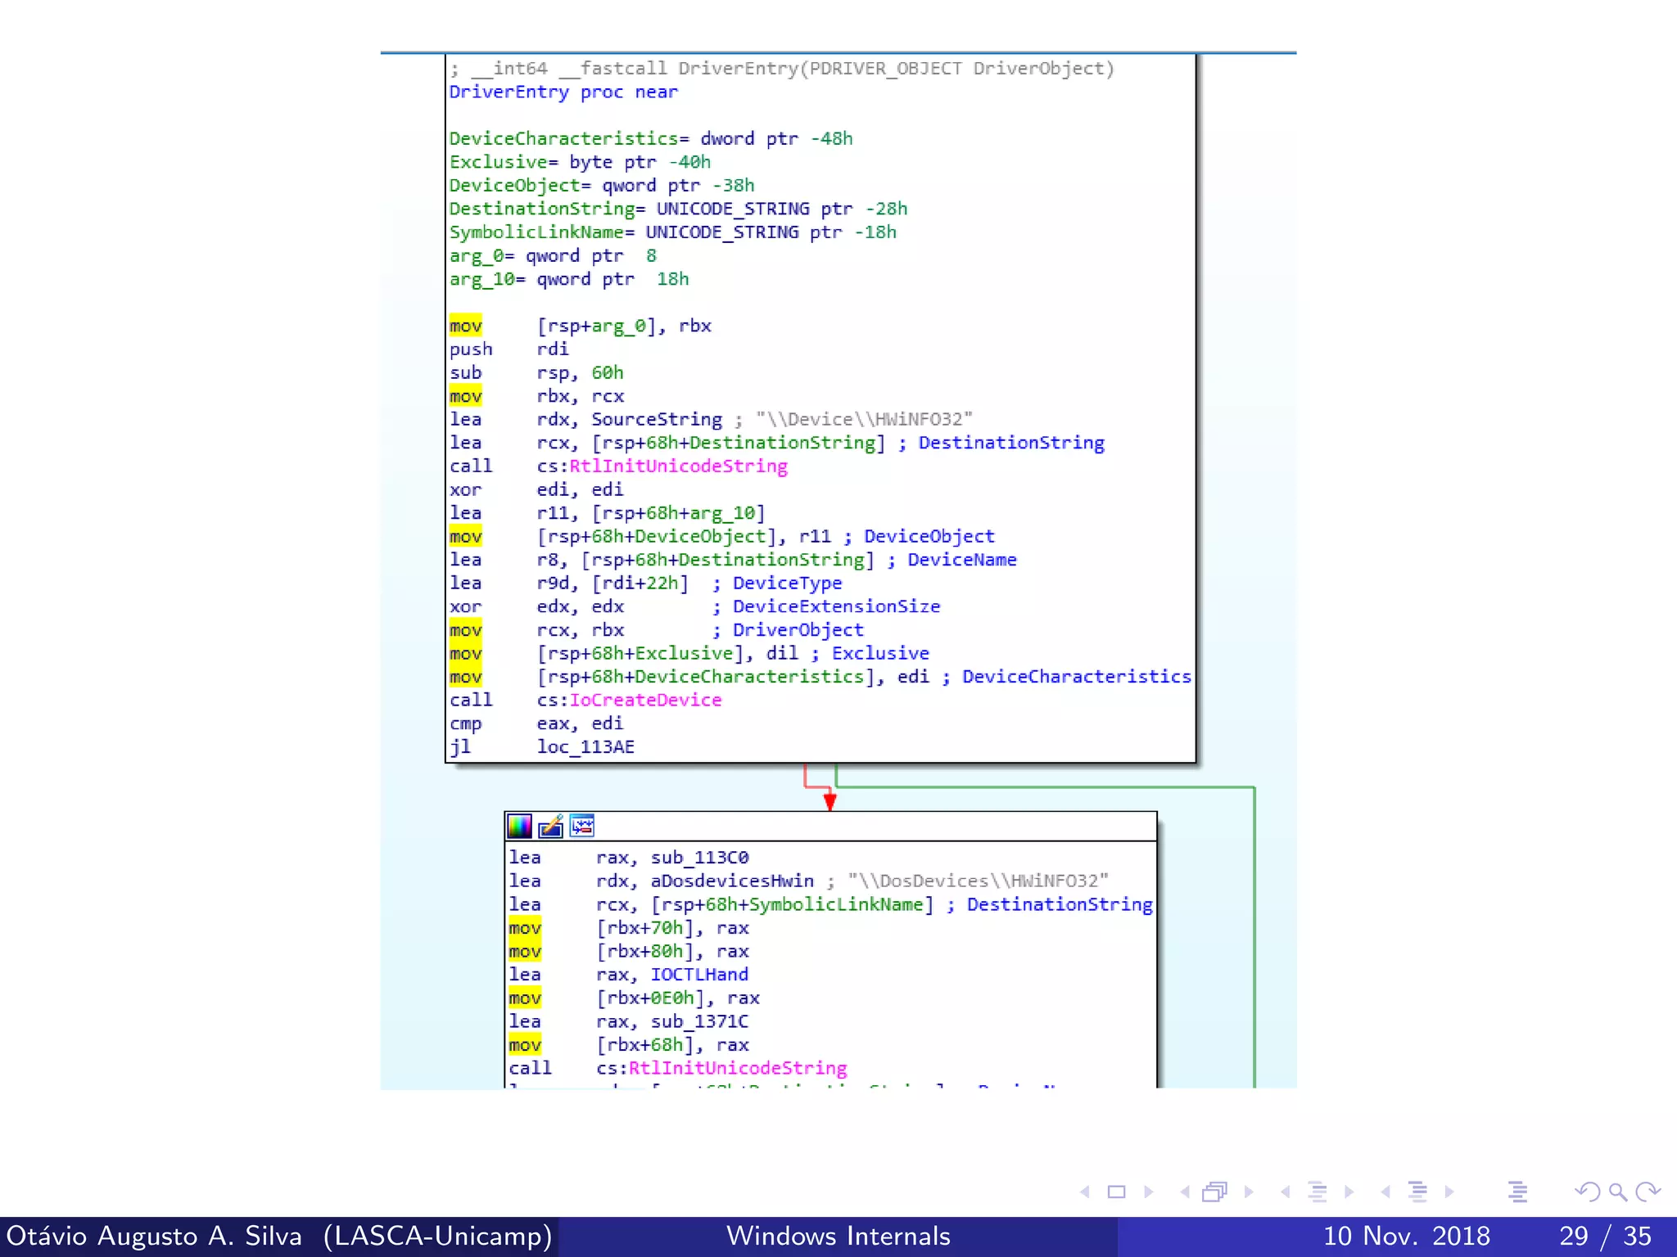The image size is (1677, 1257).
Task: Click the arg_10 variable definition
Action: [x=569, y=280]
